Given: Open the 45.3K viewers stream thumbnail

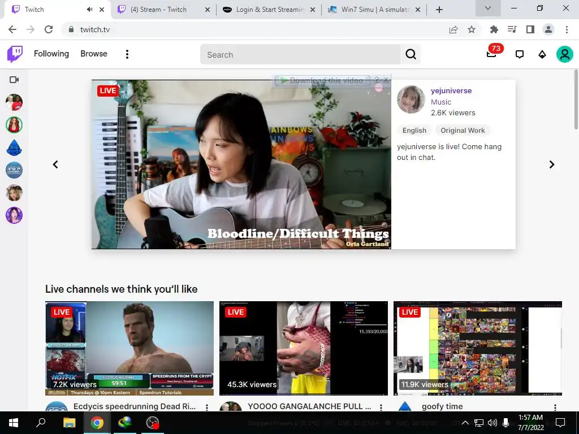Looking at the screenshot, I should point(304,348).
